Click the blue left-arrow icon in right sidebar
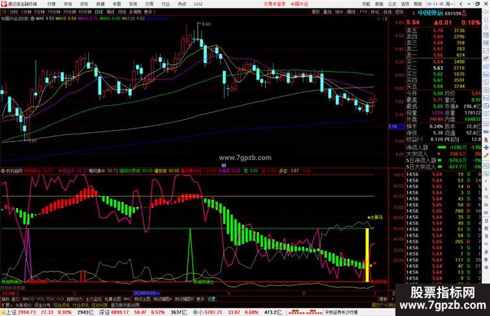Screen dimensions: 490x316 point(486,12)
